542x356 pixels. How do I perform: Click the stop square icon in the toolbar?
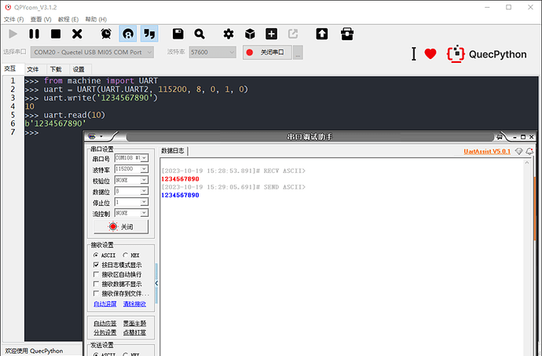pyautogui.click(x=56, y=34)
